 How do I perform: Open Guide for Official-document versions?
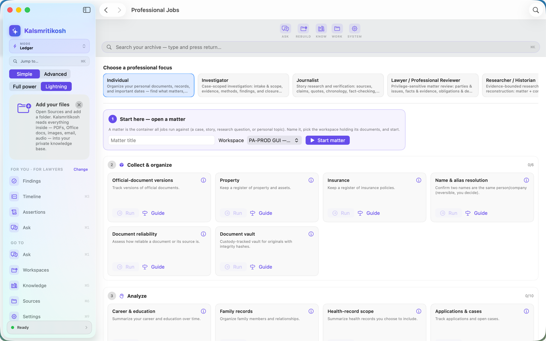(x=154, y=213)
